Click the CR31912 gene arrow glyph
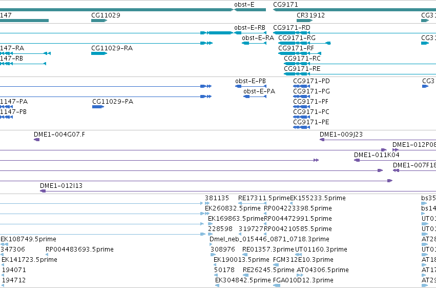The image size is (436, 288). coord(304,21)
